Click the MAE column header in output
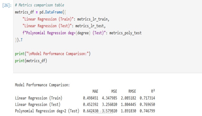The height and width of the screenshot is (116, 202). pyautogui.click(x=95, y=91)
